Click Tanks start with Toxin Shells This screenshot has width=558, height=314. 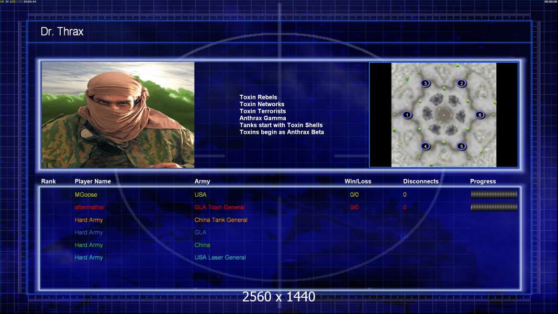(x=281, y=125)
